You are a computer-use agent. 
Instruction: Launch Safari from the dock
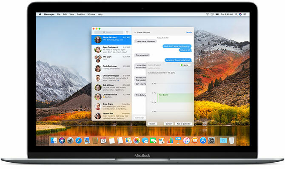click(79, 141)
